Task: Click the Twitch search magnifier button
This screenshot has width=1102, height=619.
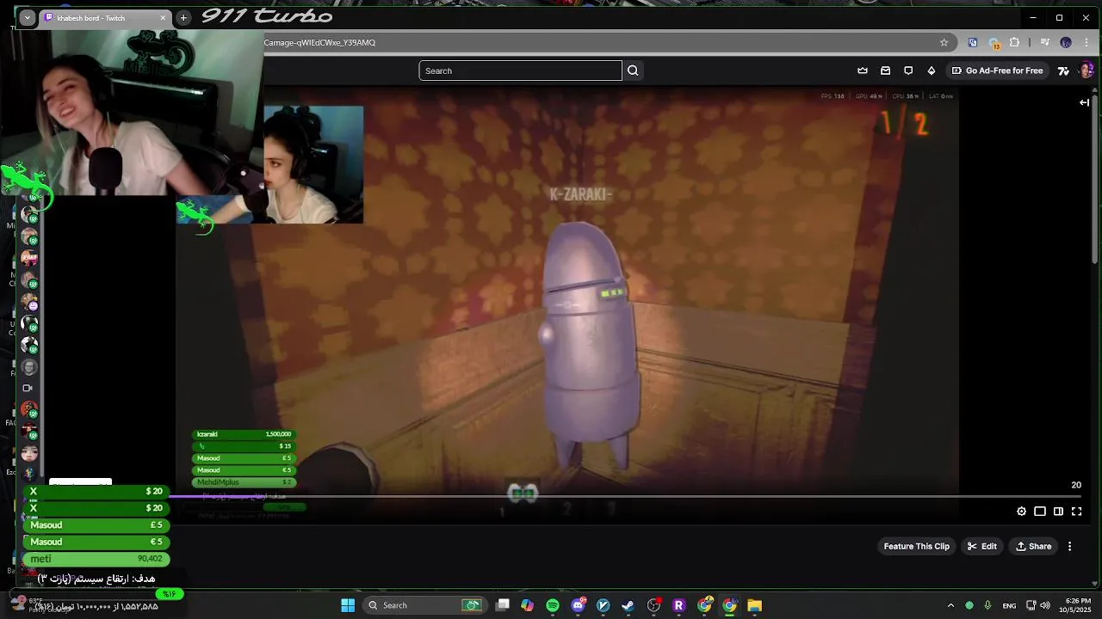Action: point(633,70)
